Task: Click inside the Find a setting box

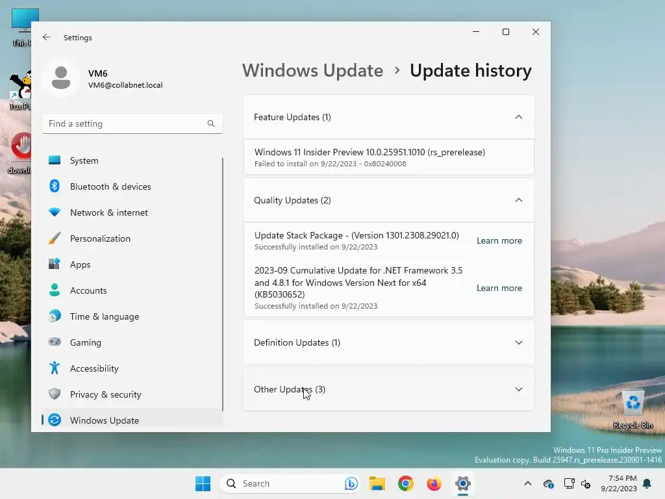Action: 132,123
